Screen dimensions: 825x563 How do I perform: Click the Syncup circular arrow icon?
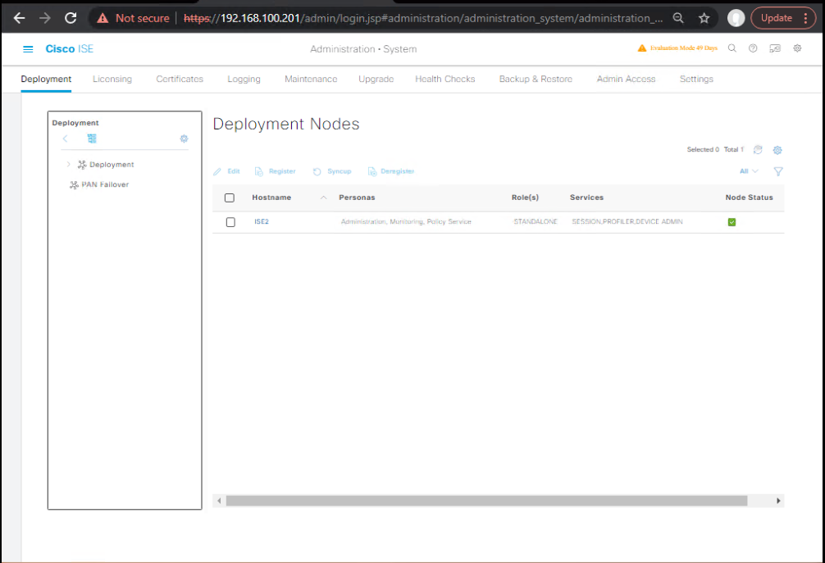[317, 172]
